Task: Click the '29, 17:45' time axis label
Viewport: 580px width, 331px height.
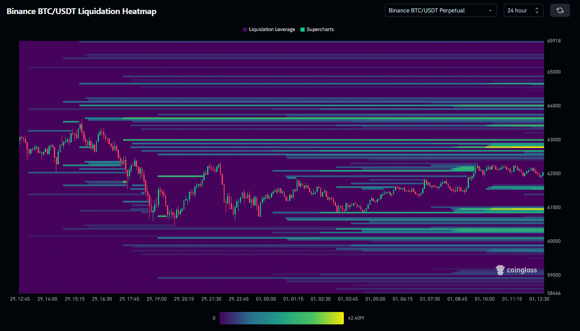Action: pyautogui.click(x=129, y=299)
